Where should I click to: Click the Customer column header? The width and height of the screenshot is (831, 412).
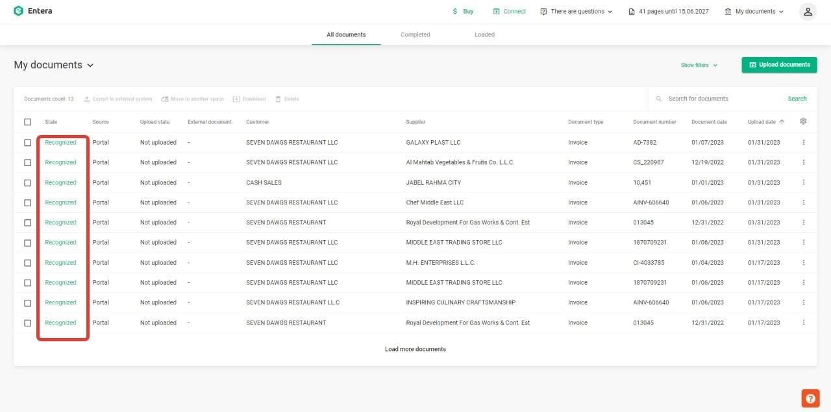[257, 122]
